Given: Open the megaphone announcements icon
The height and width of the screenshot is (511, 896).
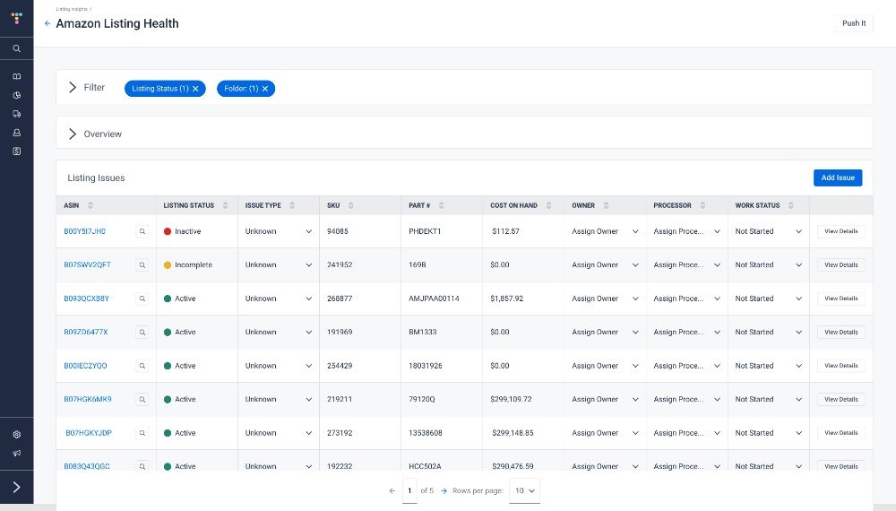Looking at the screenshot, I should [x=16, y=454].
